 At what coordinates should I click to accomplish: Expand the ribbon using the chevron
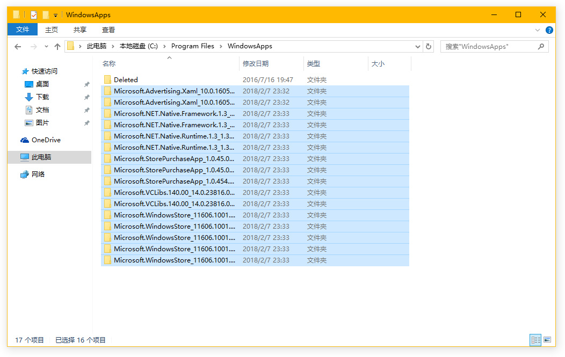coord(538,30)
